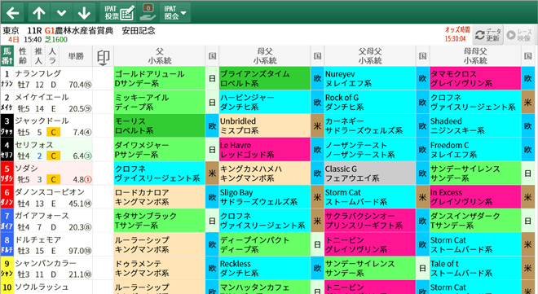Select the 馬番 column header
The height and width of the screenshot is (294, 538).
[x=7, y=56]
